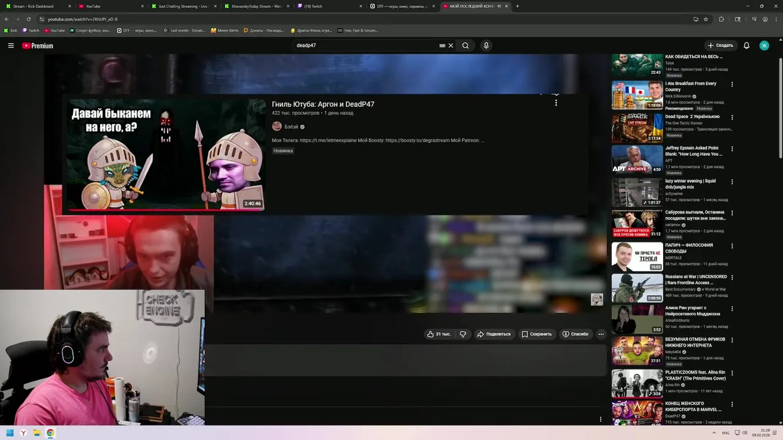Go back in browser history
Screen dimensions: 783x440
[x=7, y=19]
